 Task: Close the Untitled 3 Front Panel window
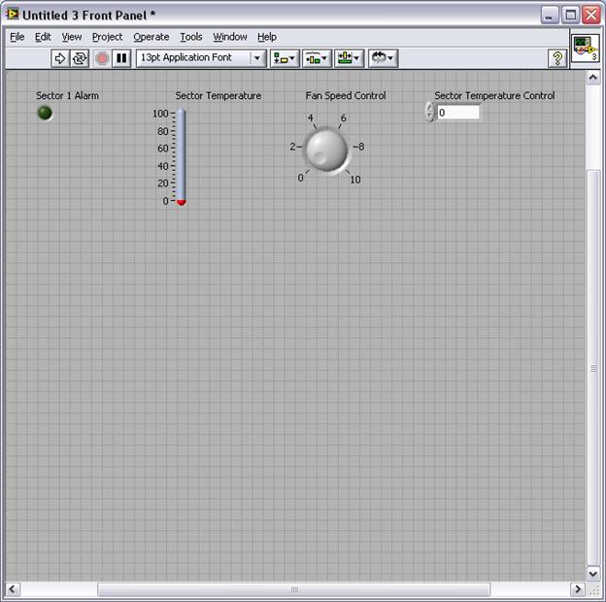(x=591, y=15)
